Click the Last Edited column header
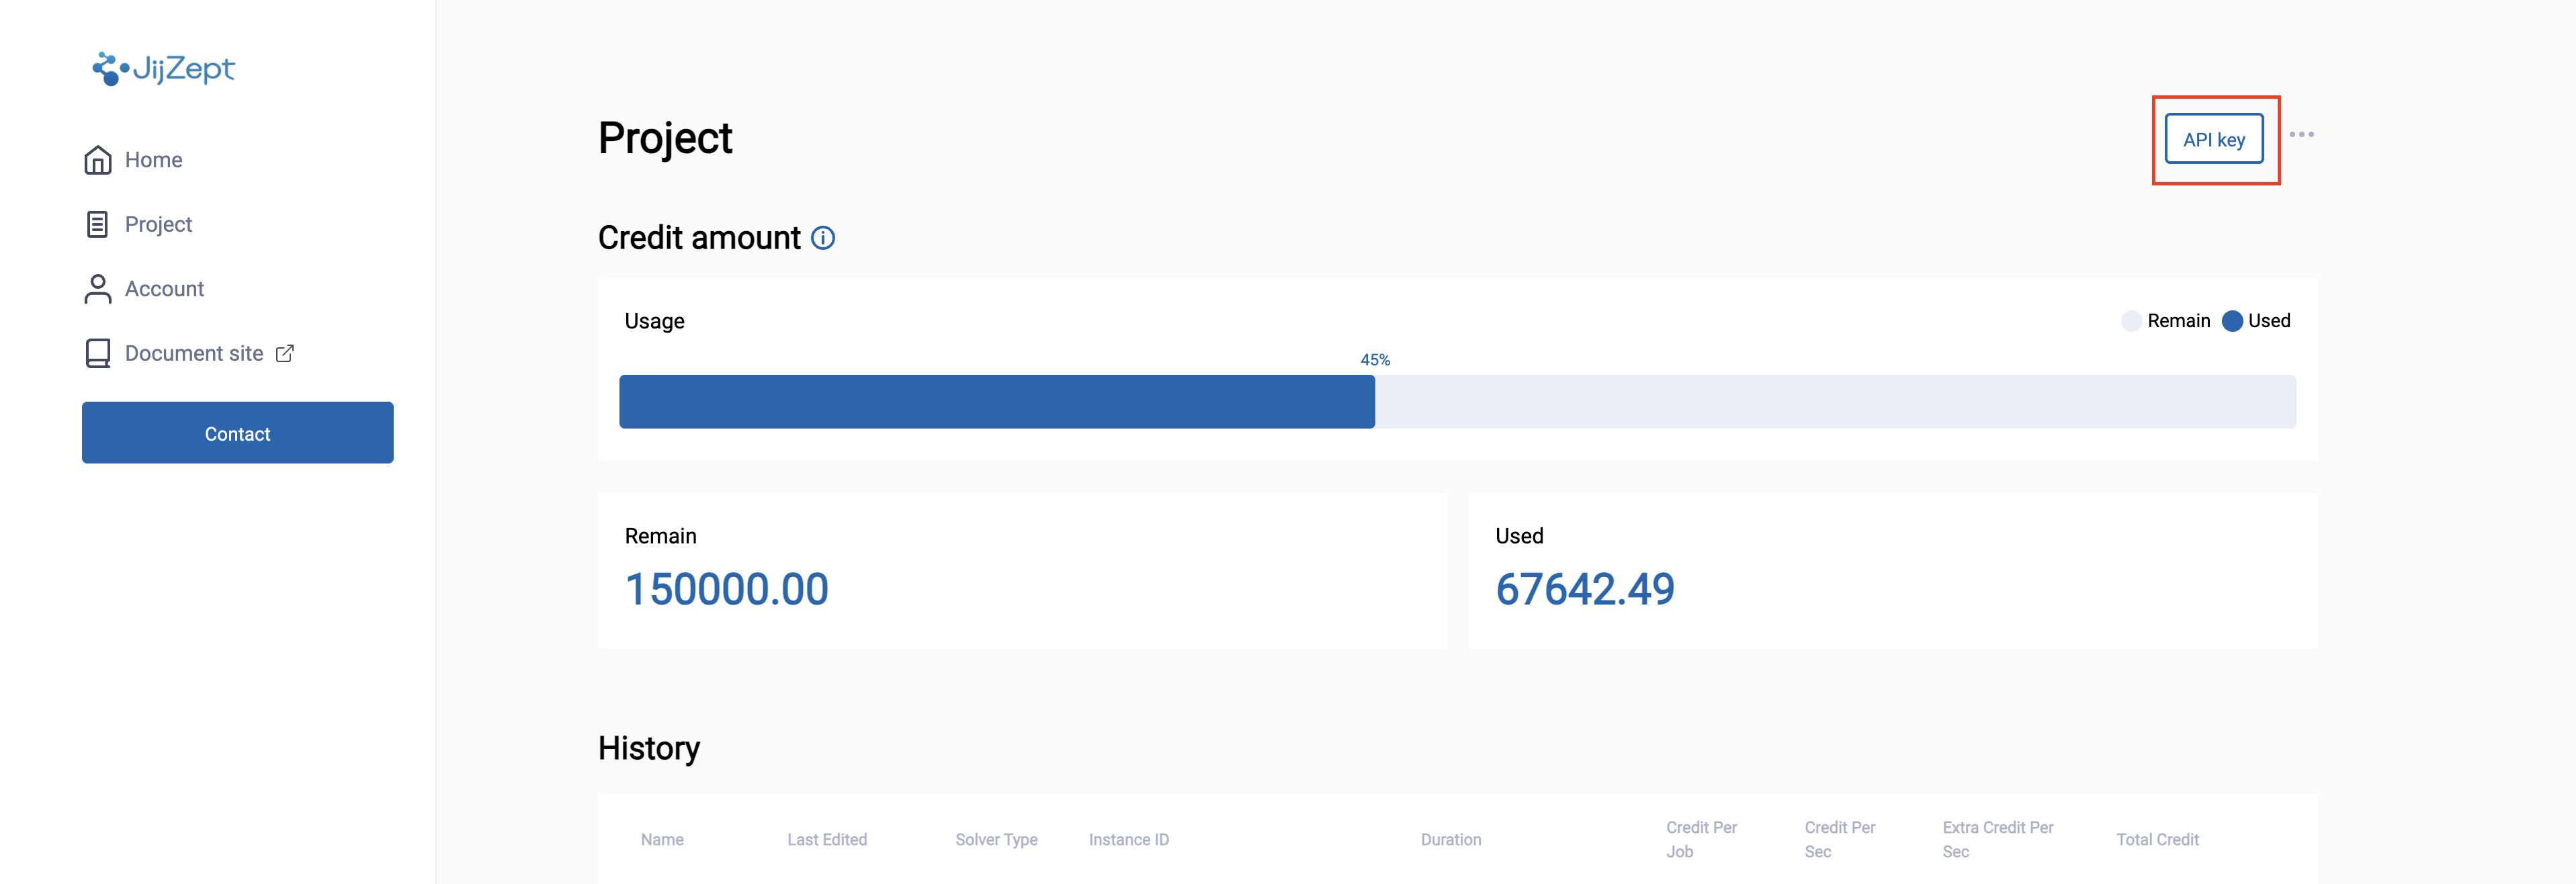The width and height of the screenshot is (2576, 884). [x=827, y=840]
